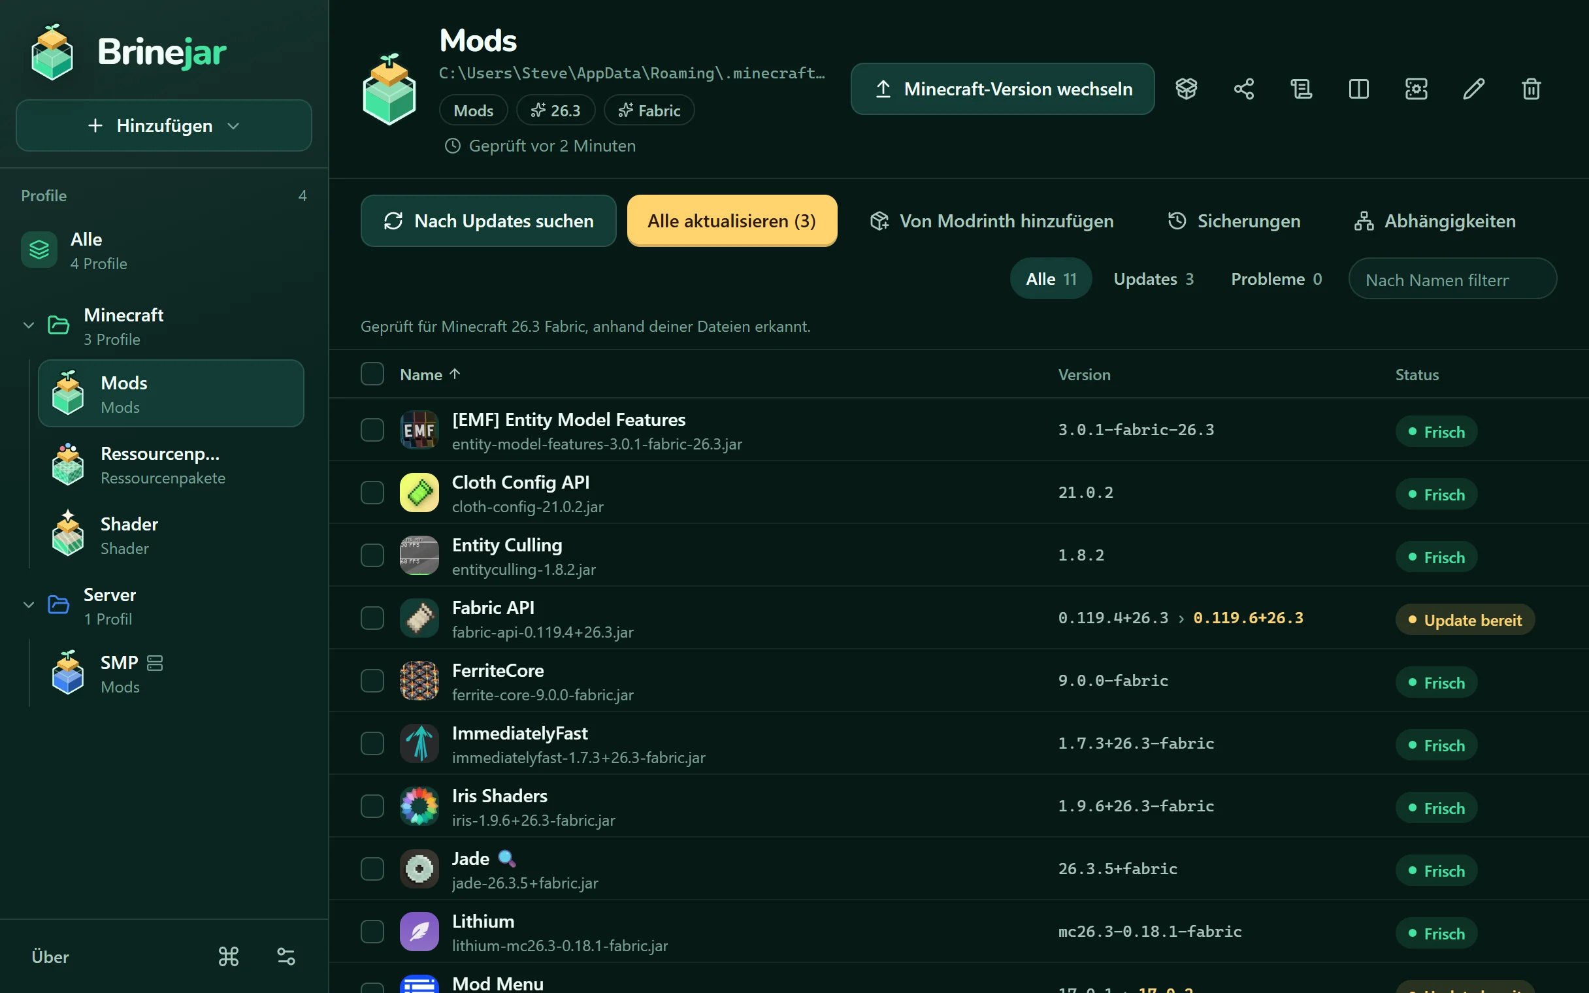
Task: Open settings sliders icon in sidebar footer
Action: pyautogui.click(x=286, y=956)
